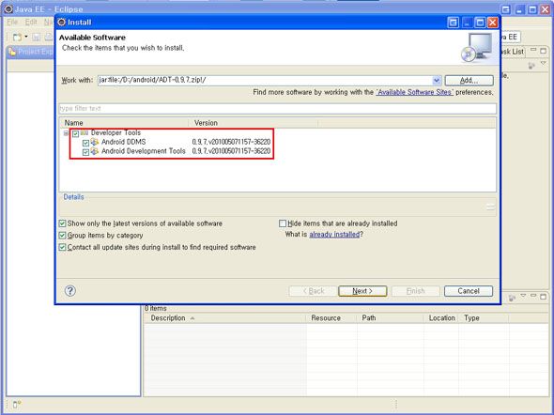Focus the type filter text field
554x415 pixels.
point(277,108)
